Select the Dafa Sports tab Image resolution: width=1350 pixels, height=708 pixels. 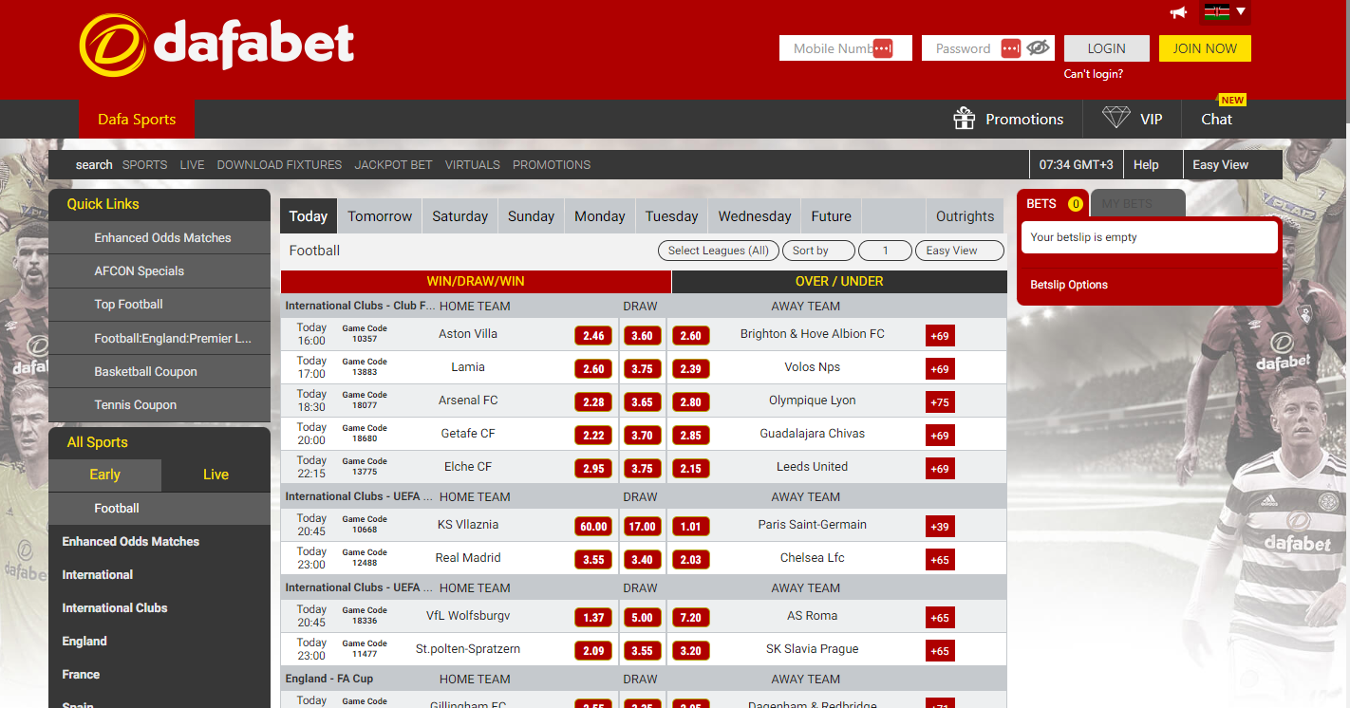137,119
